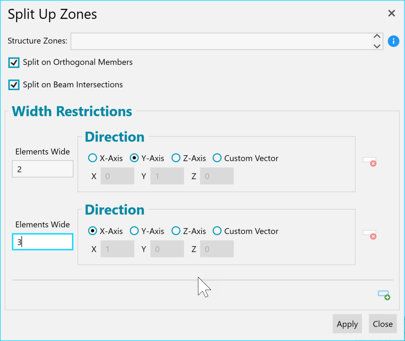This screenshot has height=341, width=405.
Task: Remove the first width restriction row
Action: click(x=370, y=161)
